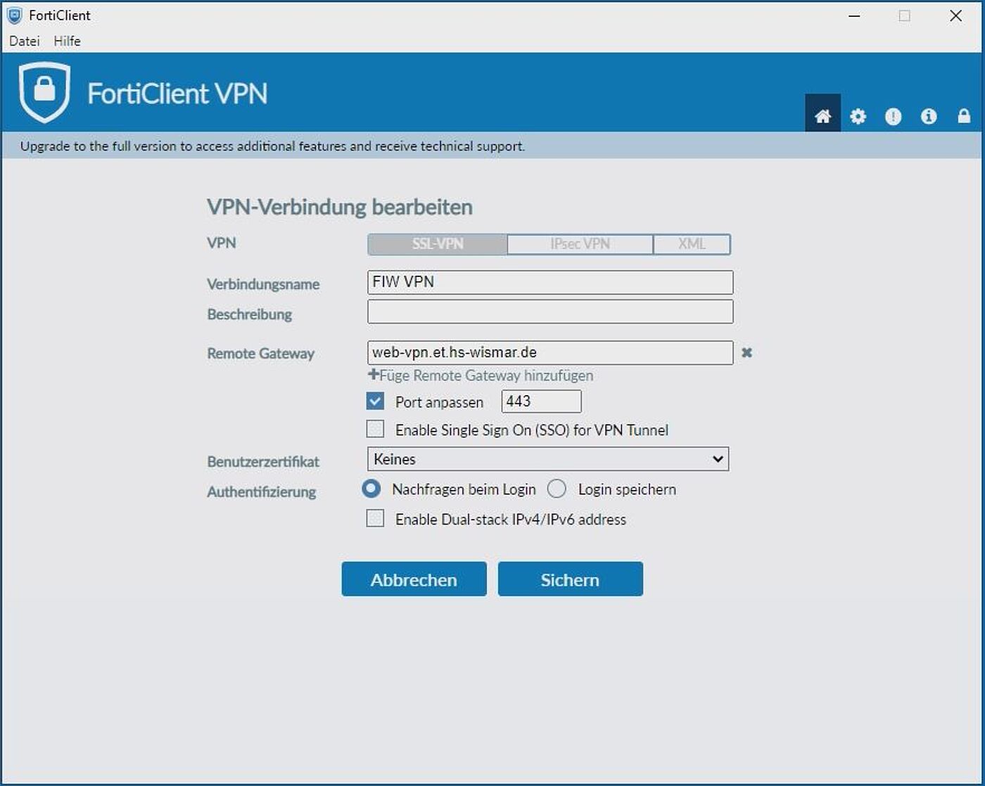
Task: Open the Datei menu
Action: click(24, 41)
